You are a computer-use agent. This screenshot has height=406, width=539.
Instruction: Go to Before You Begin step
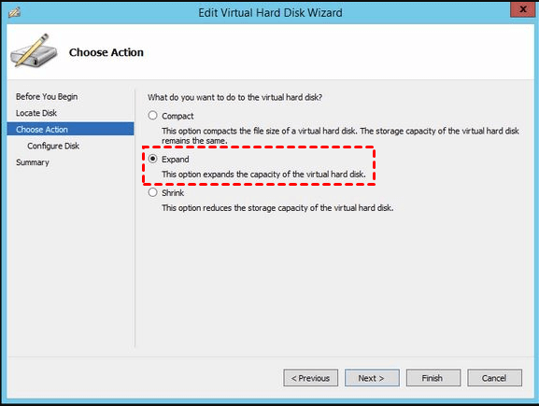(x=47, y=96)
